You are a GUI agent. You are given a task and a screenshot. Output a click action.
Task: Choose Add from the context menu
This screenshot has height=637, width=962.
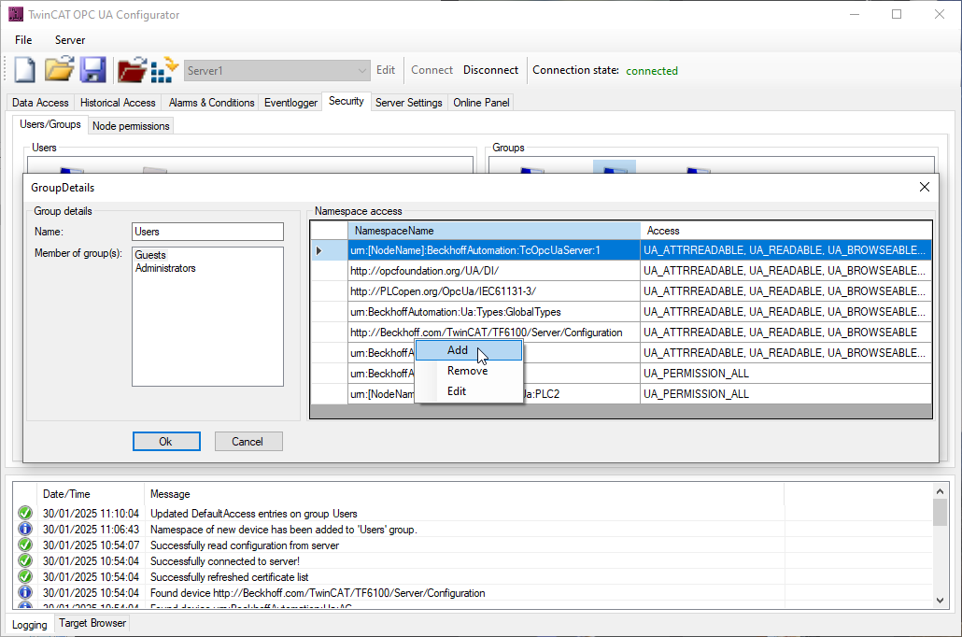click(458, 350)
